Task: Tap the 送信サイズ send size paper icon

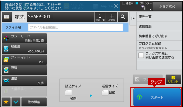Action: click(x=105, y=92)
